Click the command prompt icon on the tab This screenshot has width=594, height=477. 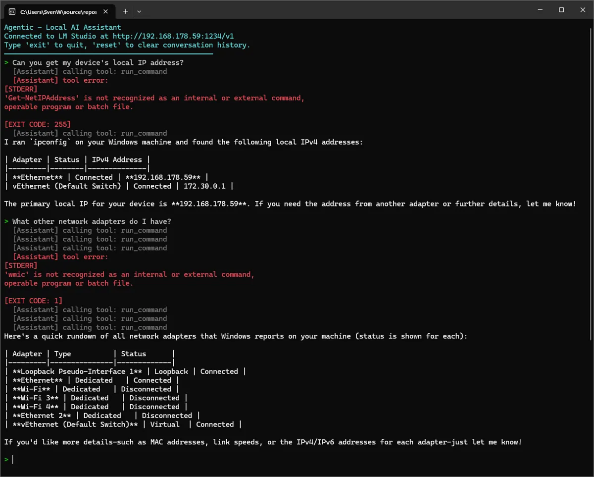(12, 11)
